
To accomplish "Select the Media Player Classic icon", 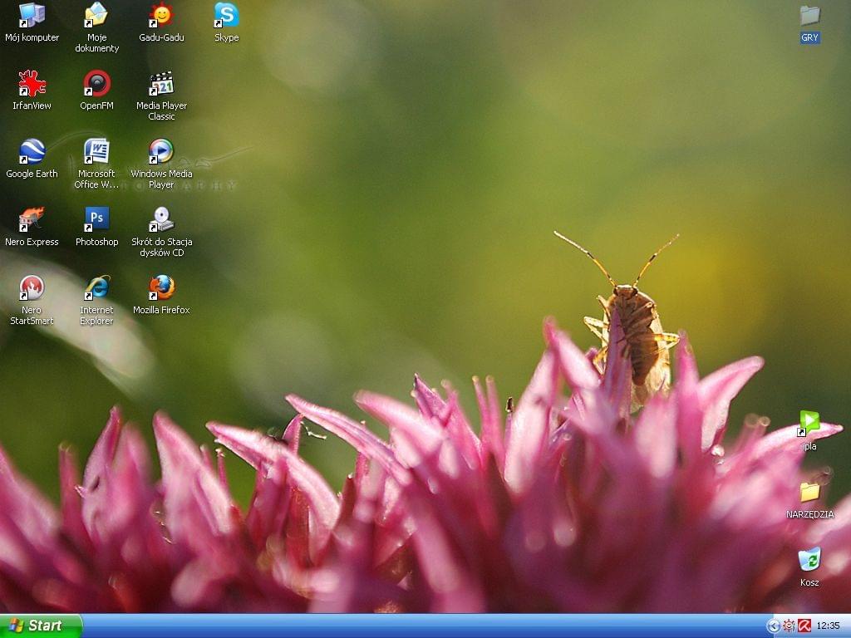I will click(x=162, y=83).
